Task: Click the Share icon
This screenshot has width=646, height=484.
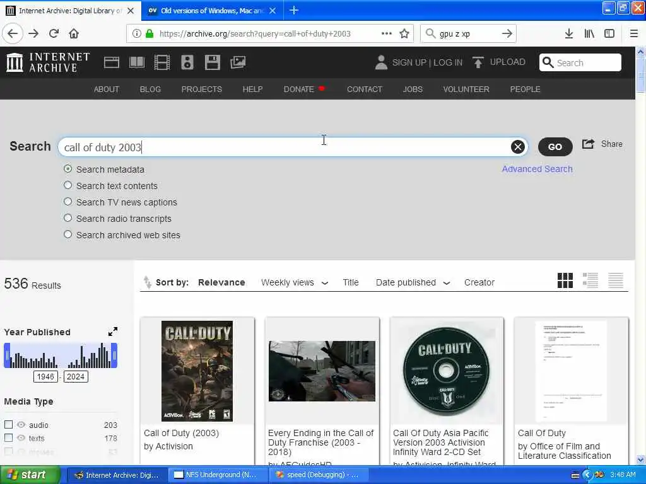Action: coord(589,144)
